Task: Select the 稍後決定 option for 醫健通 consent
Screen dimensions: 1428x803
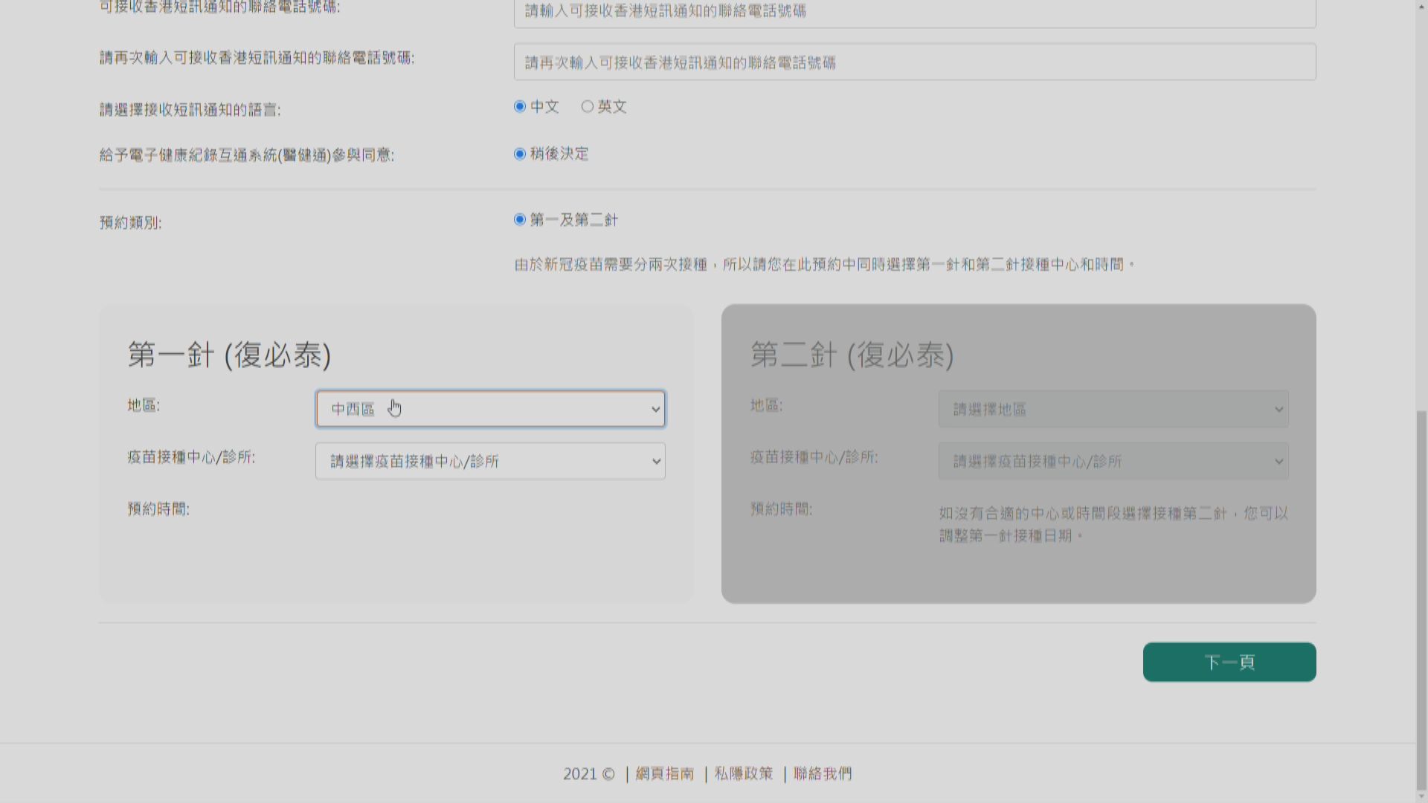Action: (520, 155)
